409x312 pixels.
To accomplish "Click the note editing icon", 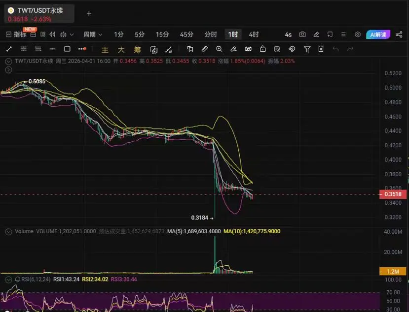I will tap(277, 49).
